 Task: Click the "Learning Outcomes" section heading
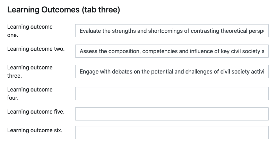pos(43,10)
